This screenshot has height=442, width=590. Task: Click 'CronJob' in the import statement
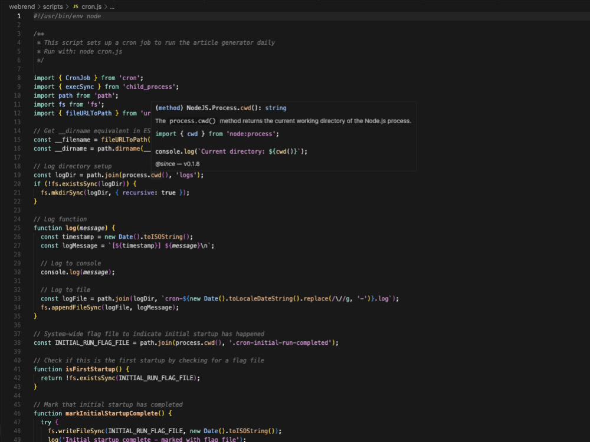(x=78, y=78)
